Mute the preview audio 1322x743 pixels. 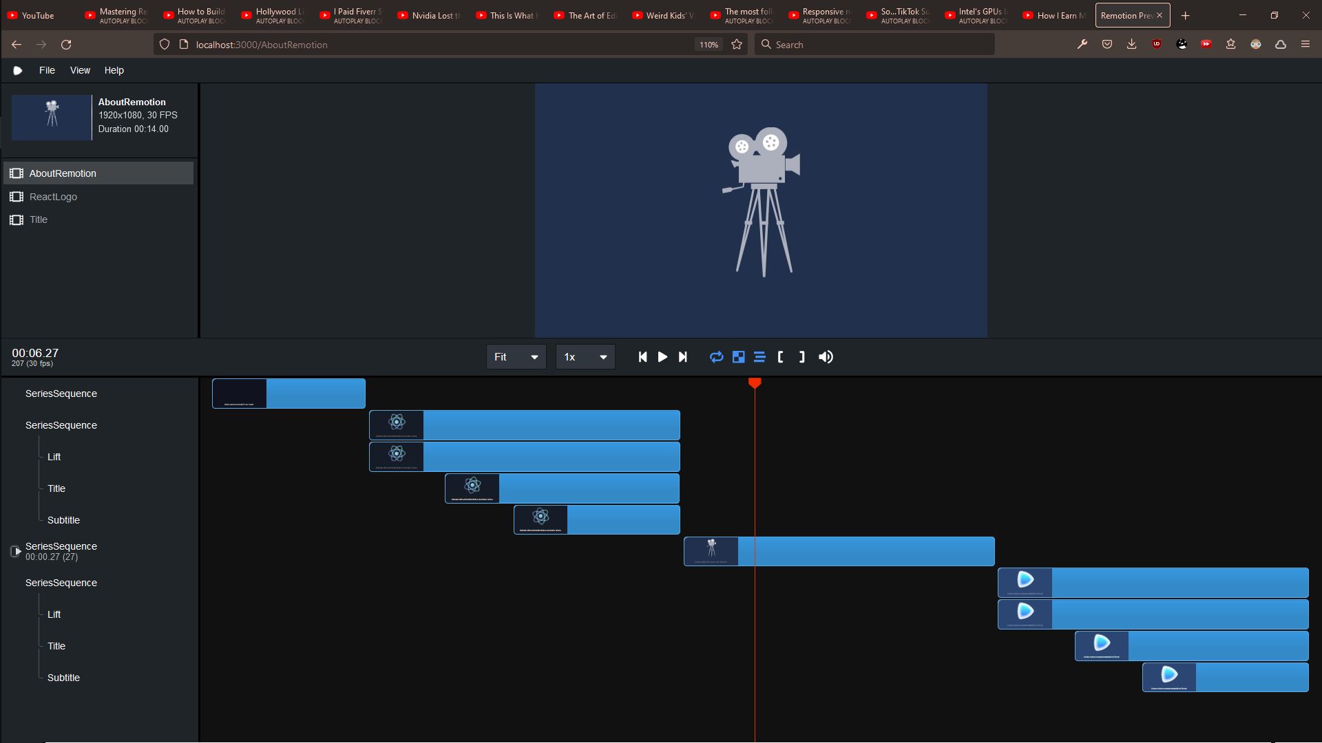coord(826,357)
